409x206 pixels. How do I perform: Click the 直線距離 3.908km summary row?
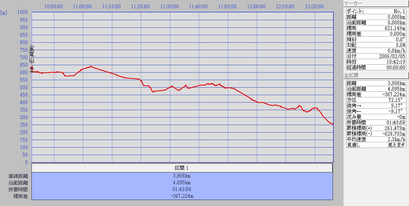[x=182, y=176]
